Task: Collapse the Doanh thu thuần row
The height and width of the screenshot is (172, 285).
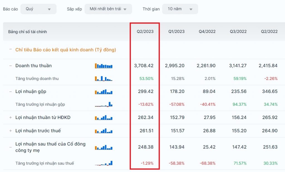Action: (11, 66)
